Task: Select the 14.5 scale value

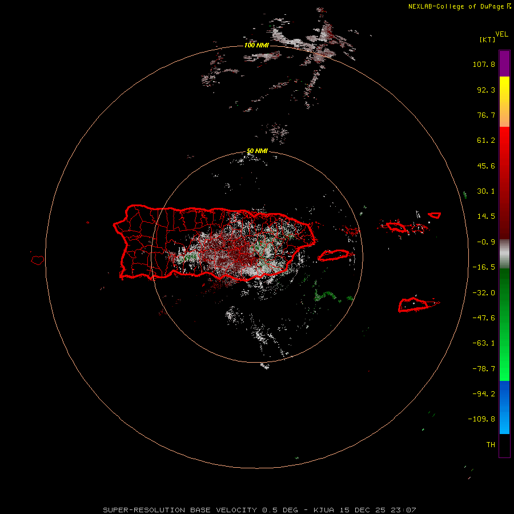Action: coord(486,216)
